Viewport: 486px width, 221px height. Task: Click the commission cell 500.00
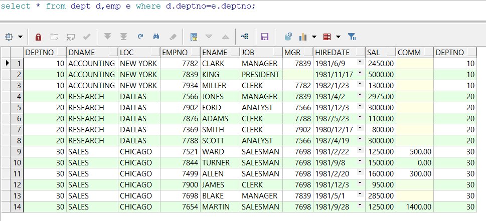pyautogui.click(x=415, y=152)
